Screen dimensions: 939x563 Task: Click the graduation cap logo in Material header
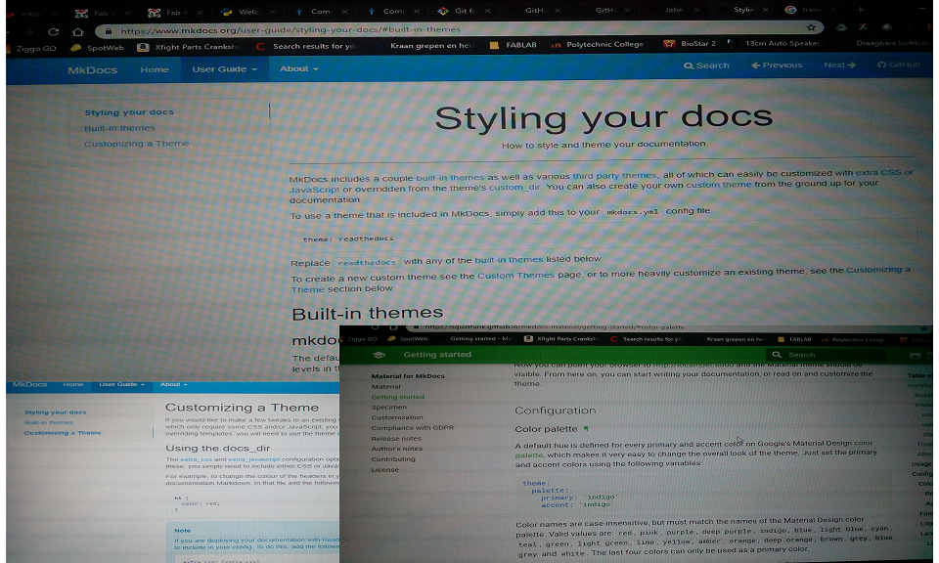click(x=379, y=355)
